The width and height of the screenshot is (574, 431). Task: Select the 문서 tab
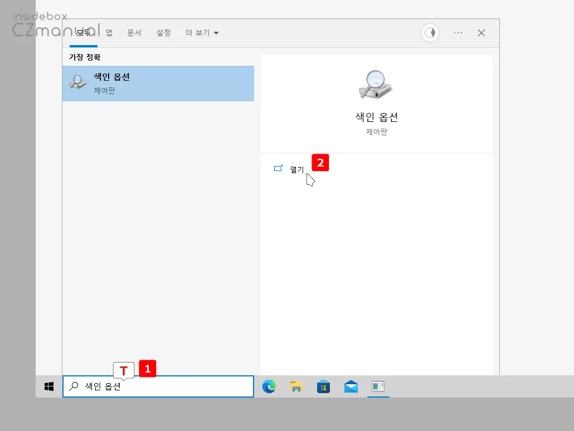coord(134,33)
